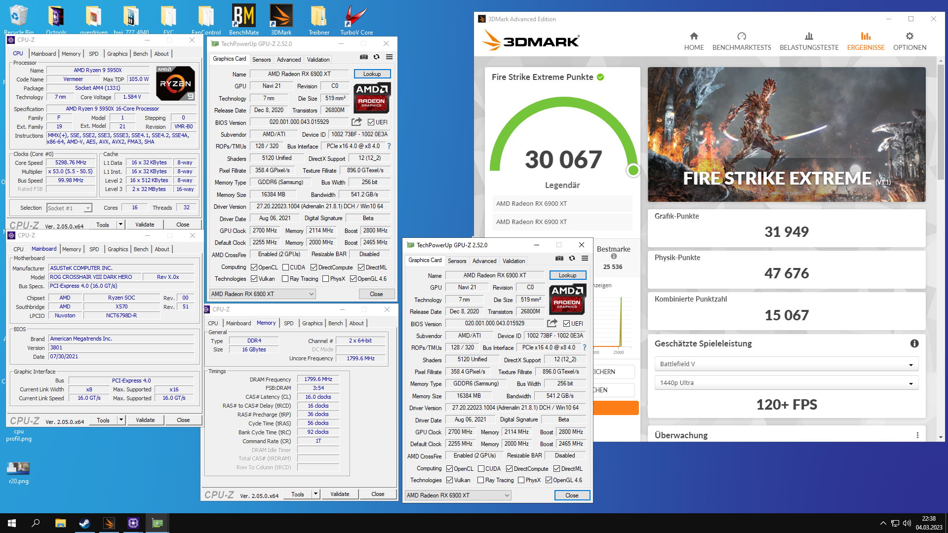
Task: Toggle the DirectML checkbox in the lower GPU-Z
Action: [x=556, y=469]
